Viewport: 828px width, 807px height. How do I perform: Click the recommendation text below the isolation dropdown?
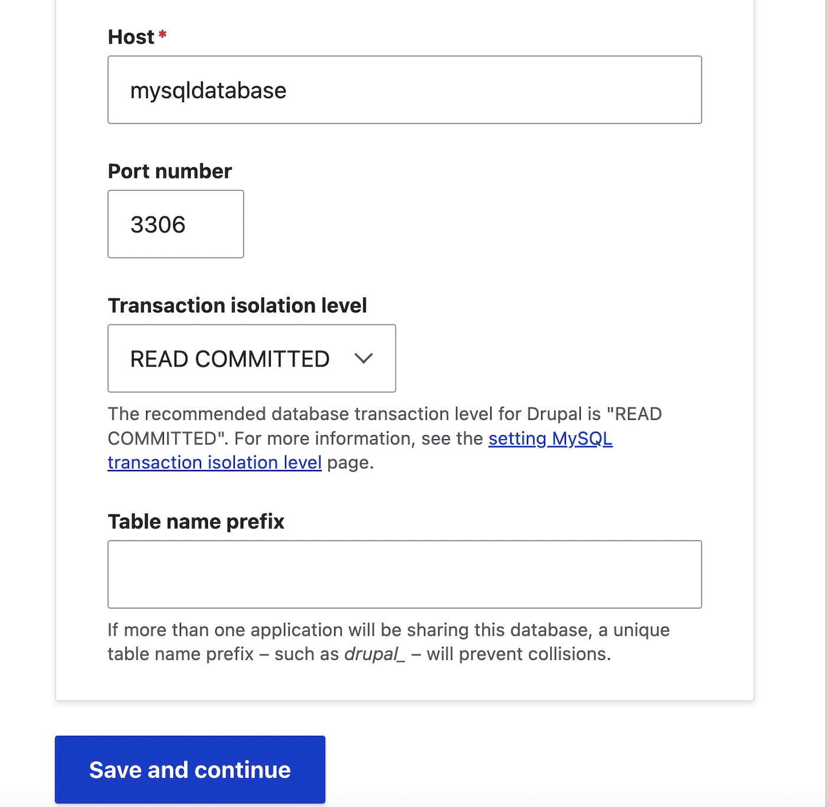(384, 414)
